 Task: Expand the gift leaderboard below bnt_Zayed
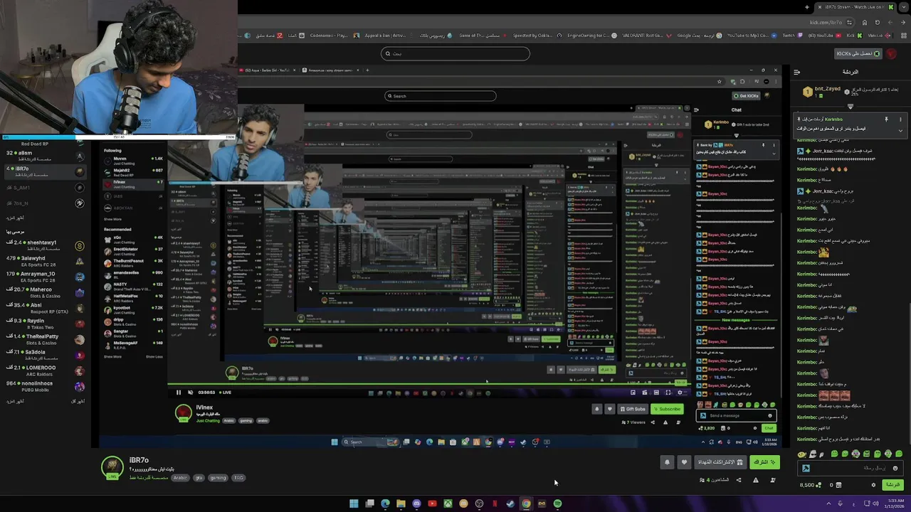(851, 106)
